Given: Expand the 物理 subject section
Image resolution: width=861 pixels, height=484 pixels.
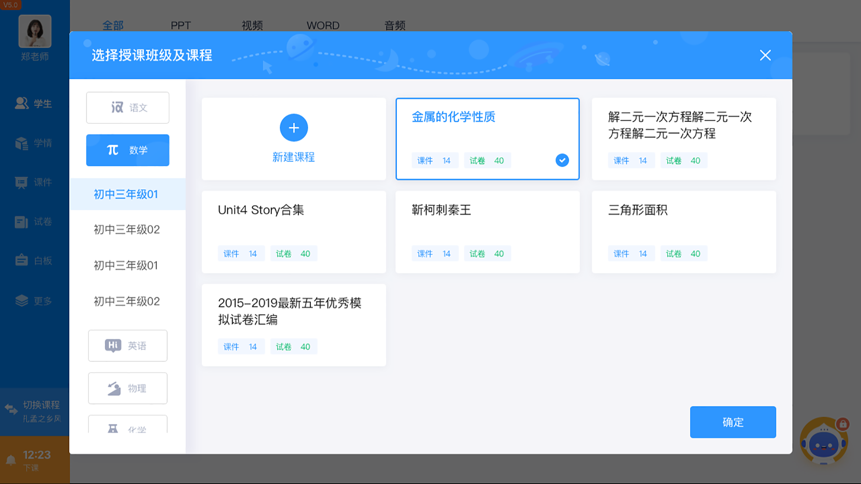Looking at the screenshot, I should (128, 388).
